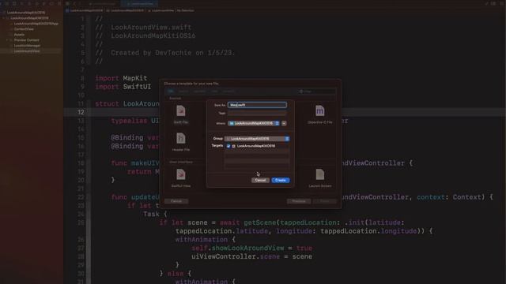506x284 pixels.
Task: Click 'self.showLookAroundView = true' code line
Action: (251, 248)
